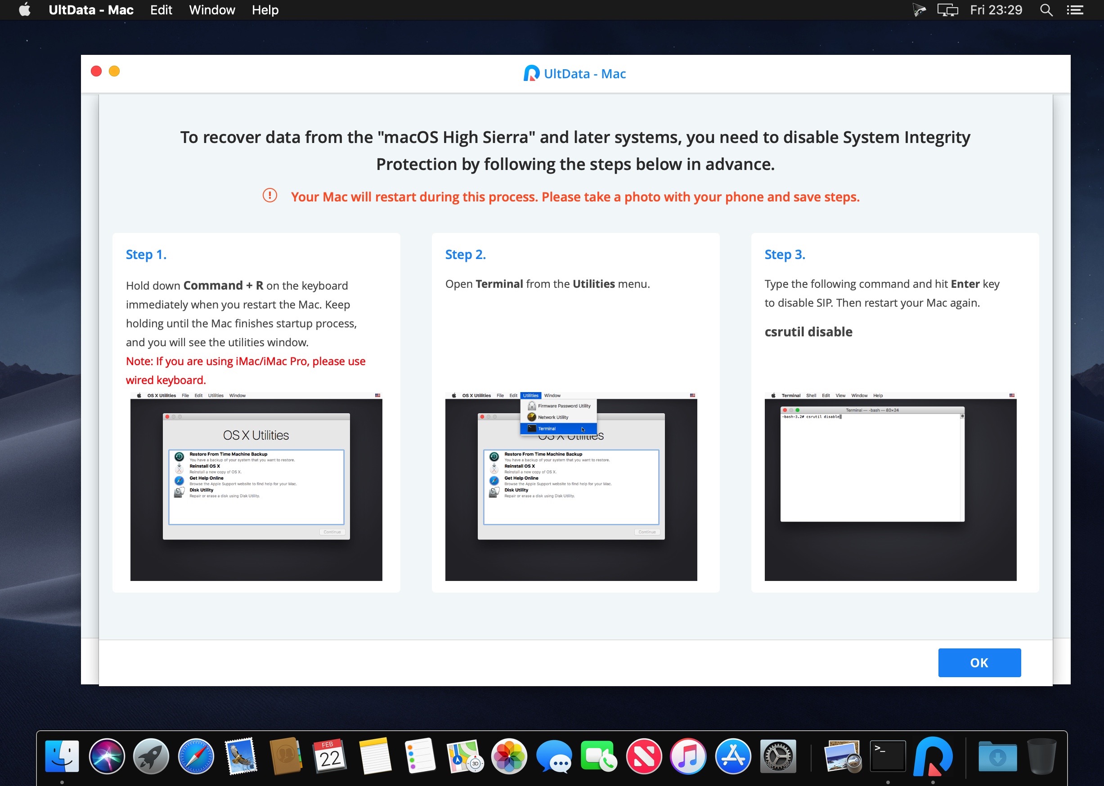Open System Preferences gear icon
Viewport: 1104px width, 786px height.
click(778, 755)
